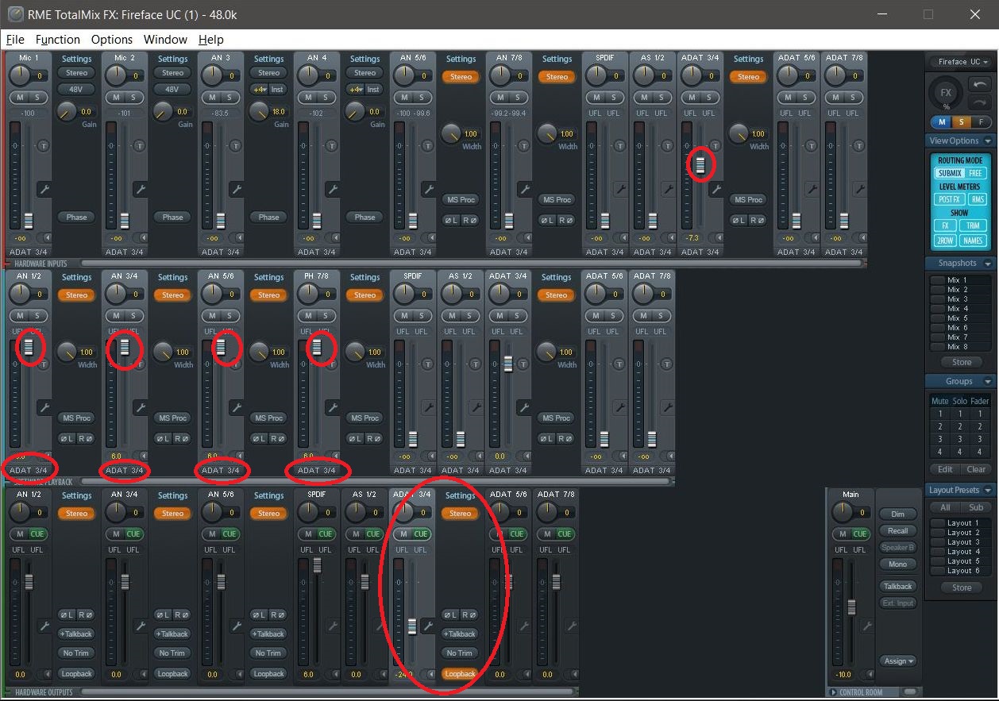Mute the Mic 1 input channel
999x701 pixels.
21,97
